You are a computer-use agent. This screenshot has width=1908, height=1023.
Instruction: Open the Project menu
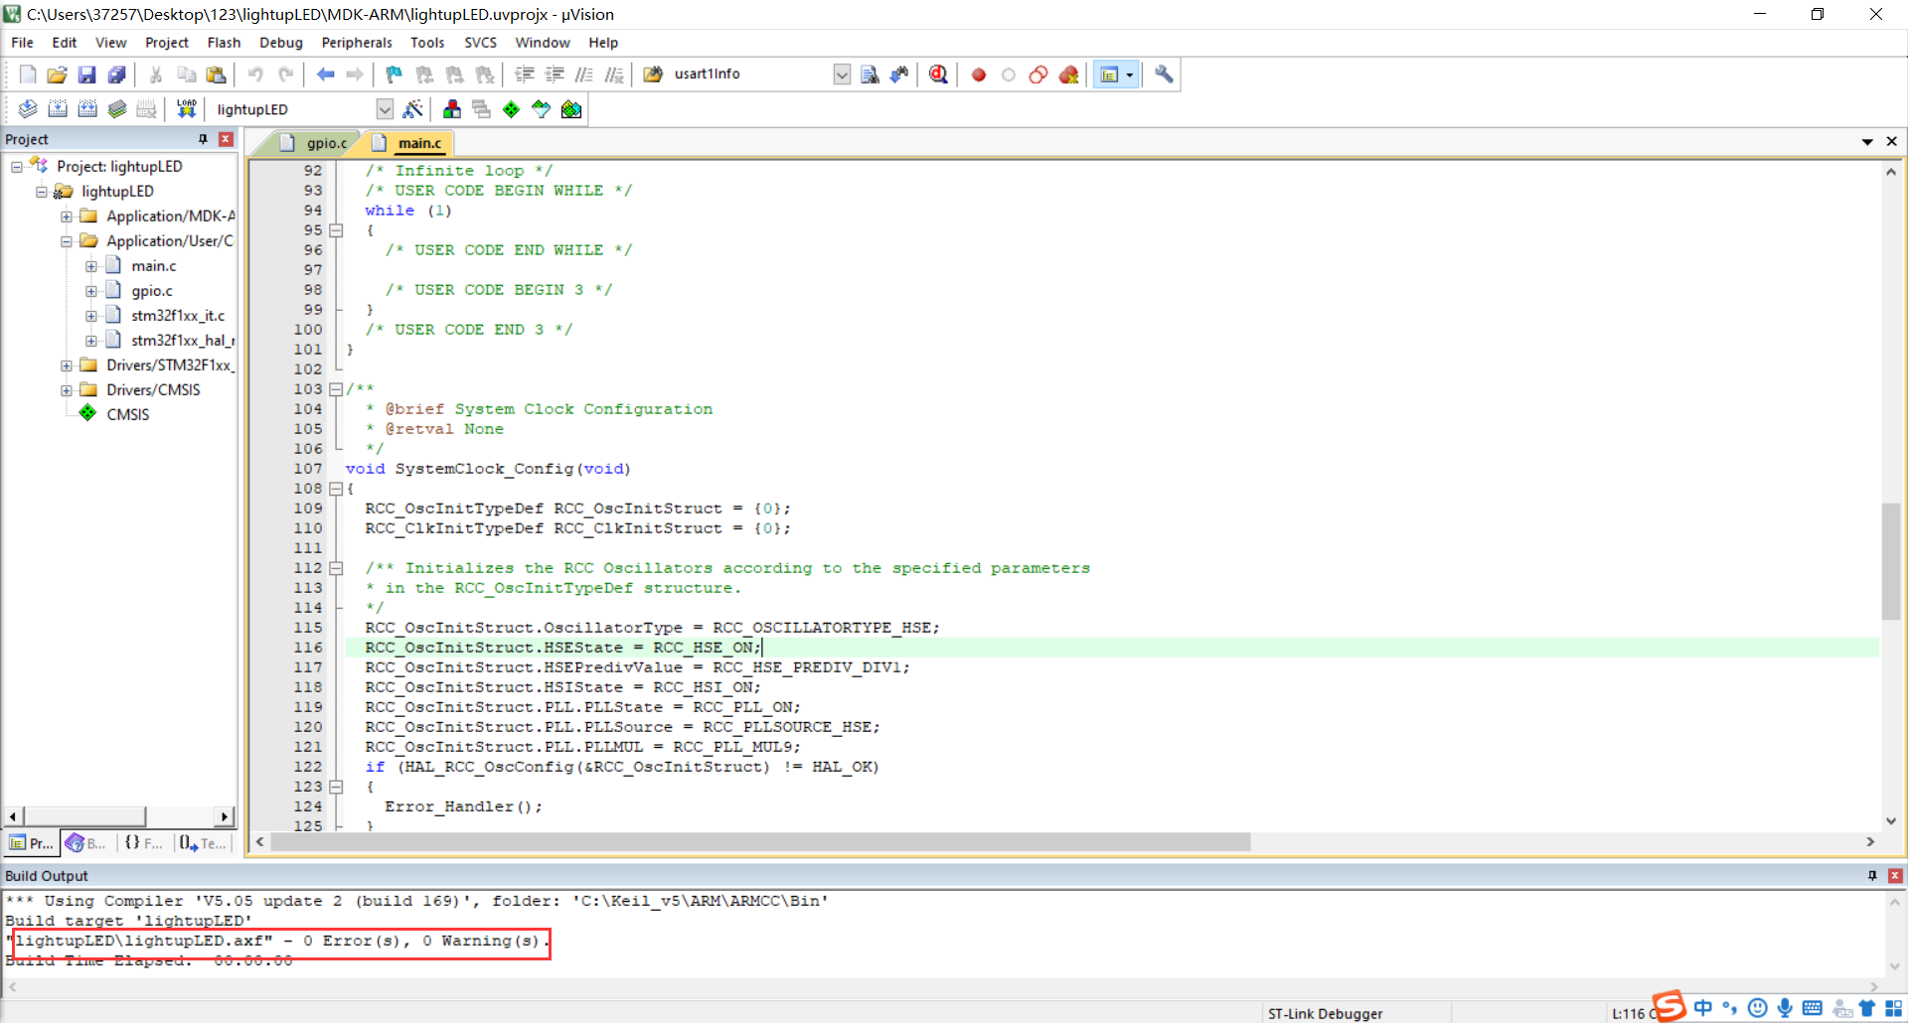[166, 43]
